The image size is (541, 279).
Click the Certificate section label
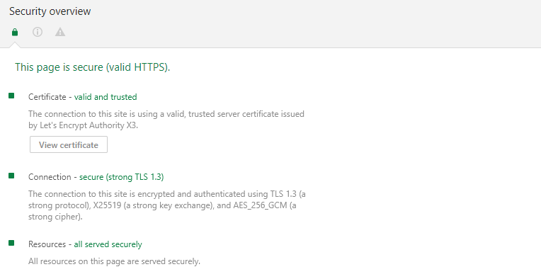click(x=47, y=97)
